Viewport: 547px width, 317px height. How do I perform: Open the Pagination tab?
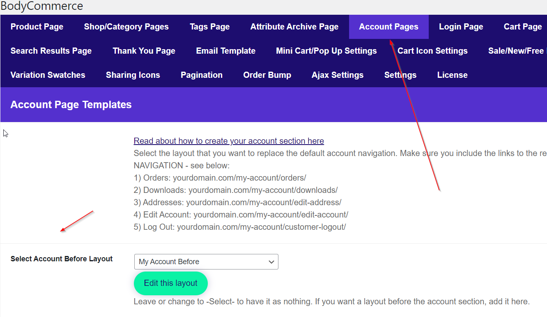point(201,75)
